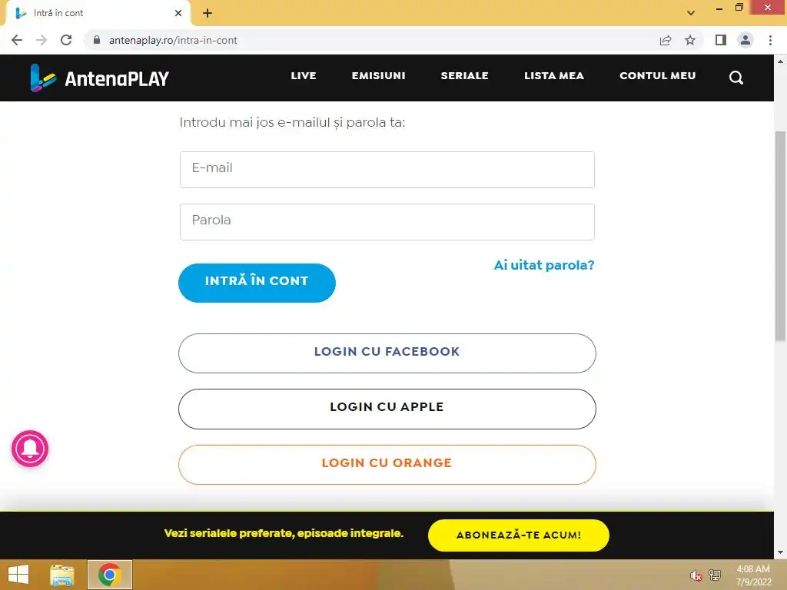Open the LIVE menu item
The width and height of the screenshot is (787, 590).
[x=304, y=76]
